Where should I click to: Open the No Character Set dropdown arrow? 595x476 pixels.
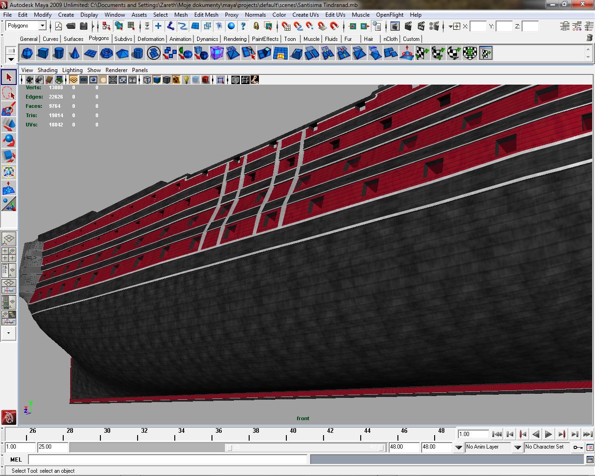[x=517, y=447]
